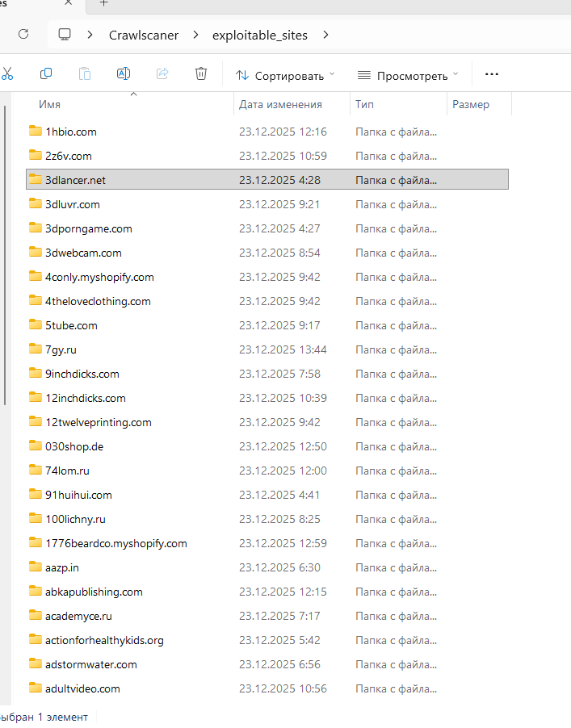Screen dimensions: 571x728
Task: Click the Cut scissors icon
Action: (x=7, y=73)
